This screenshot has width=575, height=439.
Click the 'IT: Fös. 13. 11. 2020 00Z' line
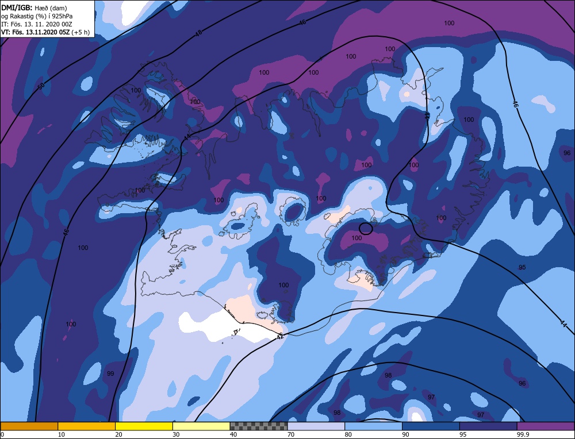tap(37, 24)
